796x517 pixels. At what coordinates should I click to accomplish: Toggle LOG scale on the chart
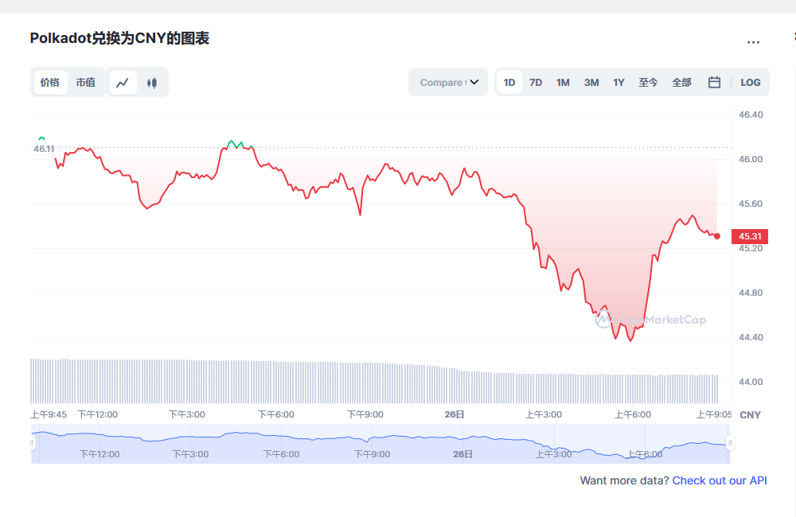click(x=751, y=82)
